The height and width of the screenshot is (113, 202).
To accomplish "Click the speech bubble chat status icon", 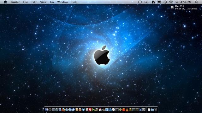I will point(140,2).
